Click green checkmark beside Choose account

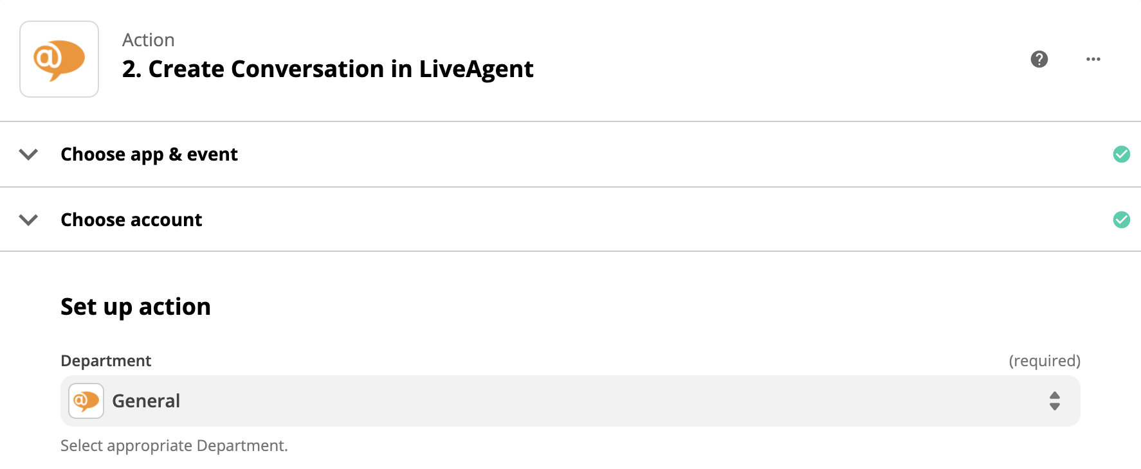pos(1121,220)
